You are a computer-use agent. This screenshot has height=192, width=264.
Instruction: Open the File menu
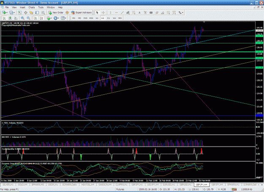coord(7,8)
